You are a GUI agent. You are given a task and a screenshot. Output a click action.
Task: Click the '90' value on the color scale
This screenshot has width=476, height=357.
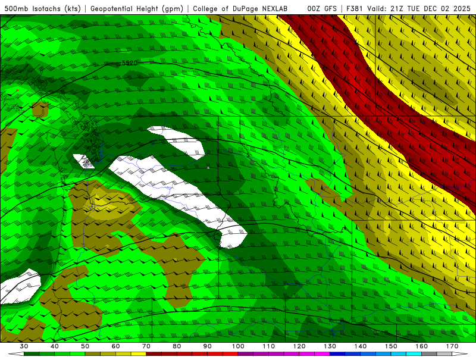click(207, 346)
